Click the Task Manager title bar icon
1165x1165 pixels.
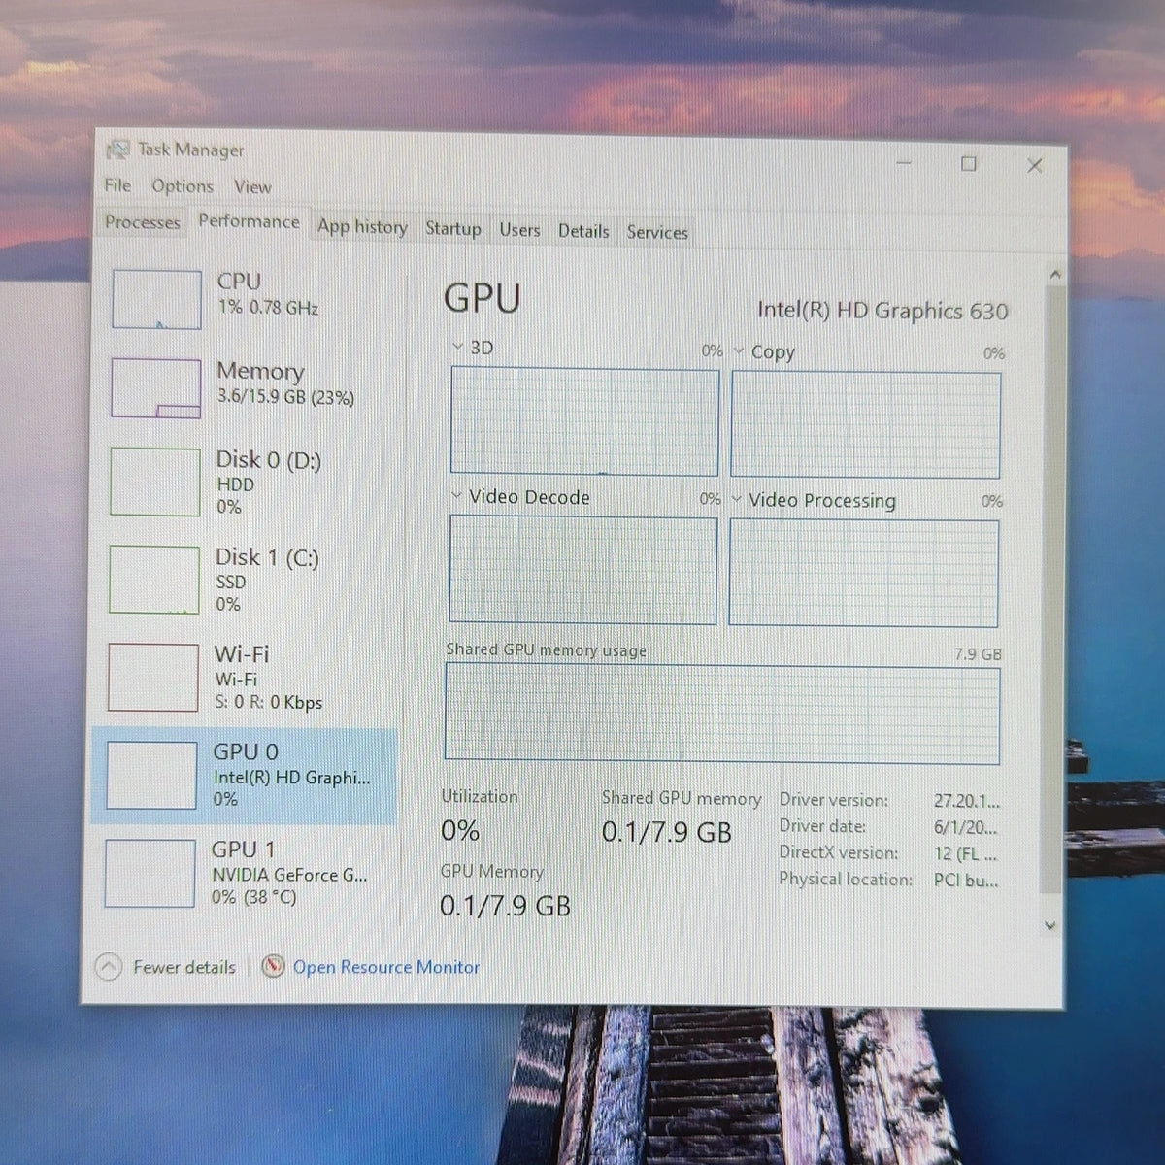click(x=117, y=150)
